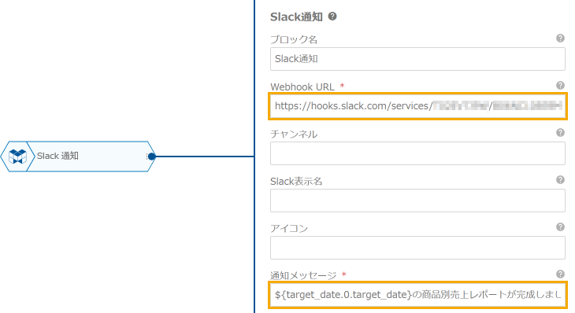Click the Slack通知 panel heading

click(x=296, y=17)
